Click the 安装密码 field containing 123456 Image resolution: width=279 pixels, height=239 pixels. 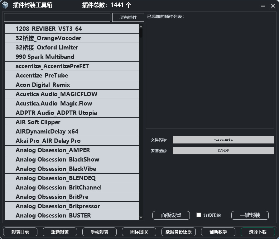[x=223, y=151]
